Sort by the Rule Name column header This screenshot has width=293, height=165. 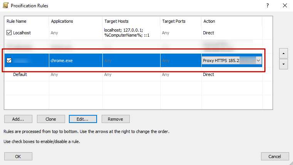click(x=26, y=22)
